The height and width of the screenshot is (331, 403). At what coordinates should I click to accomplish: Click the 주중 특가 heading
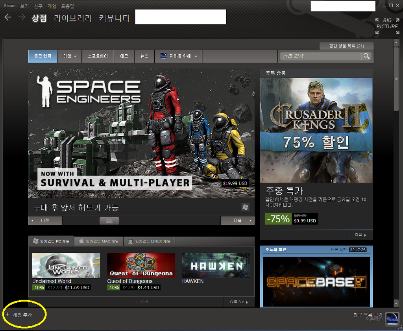click(284, 190)
